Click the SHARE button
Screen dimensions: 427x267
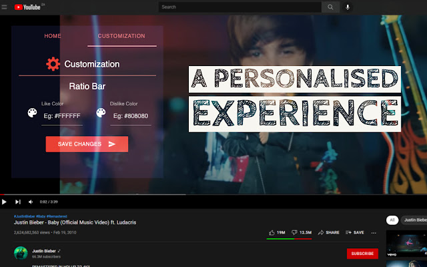(329, 232)
